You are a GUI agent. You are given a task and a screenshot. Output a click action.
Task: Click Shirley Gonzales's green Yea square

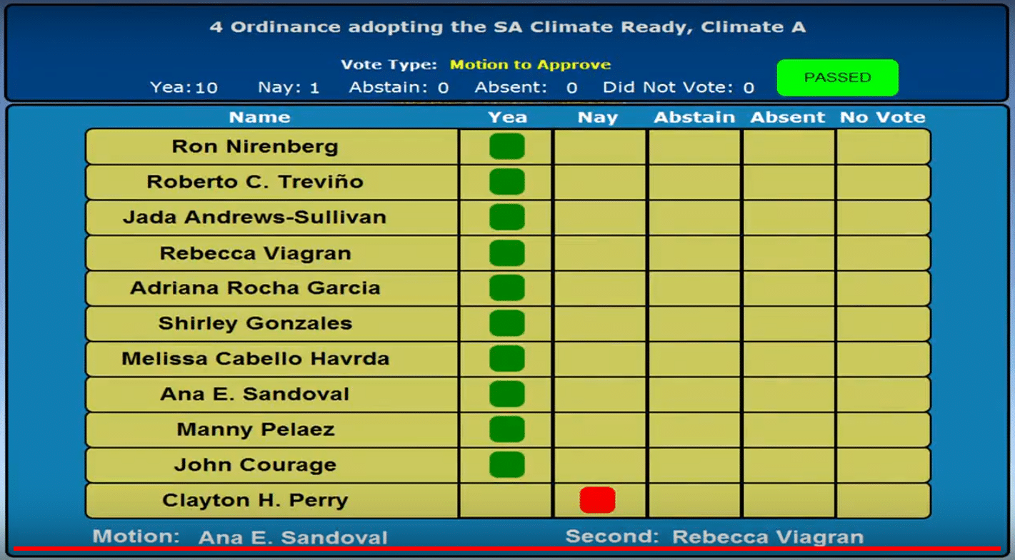click(x=506, y=323)
